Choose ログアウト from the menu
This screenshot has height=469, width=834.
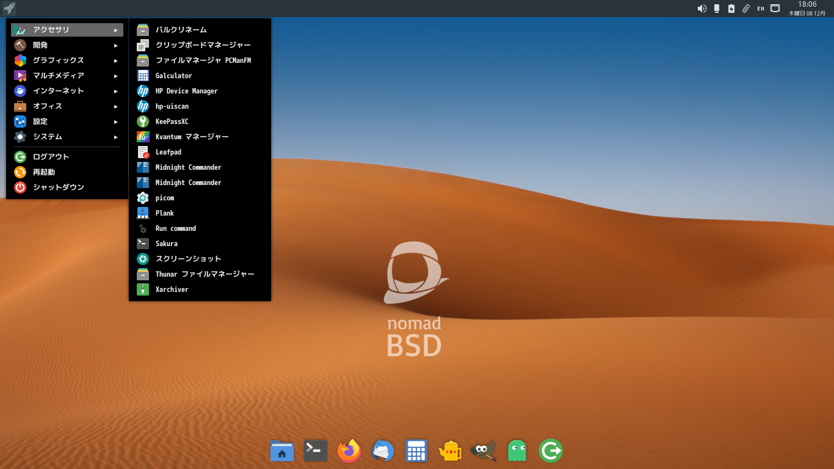[67, 157]
